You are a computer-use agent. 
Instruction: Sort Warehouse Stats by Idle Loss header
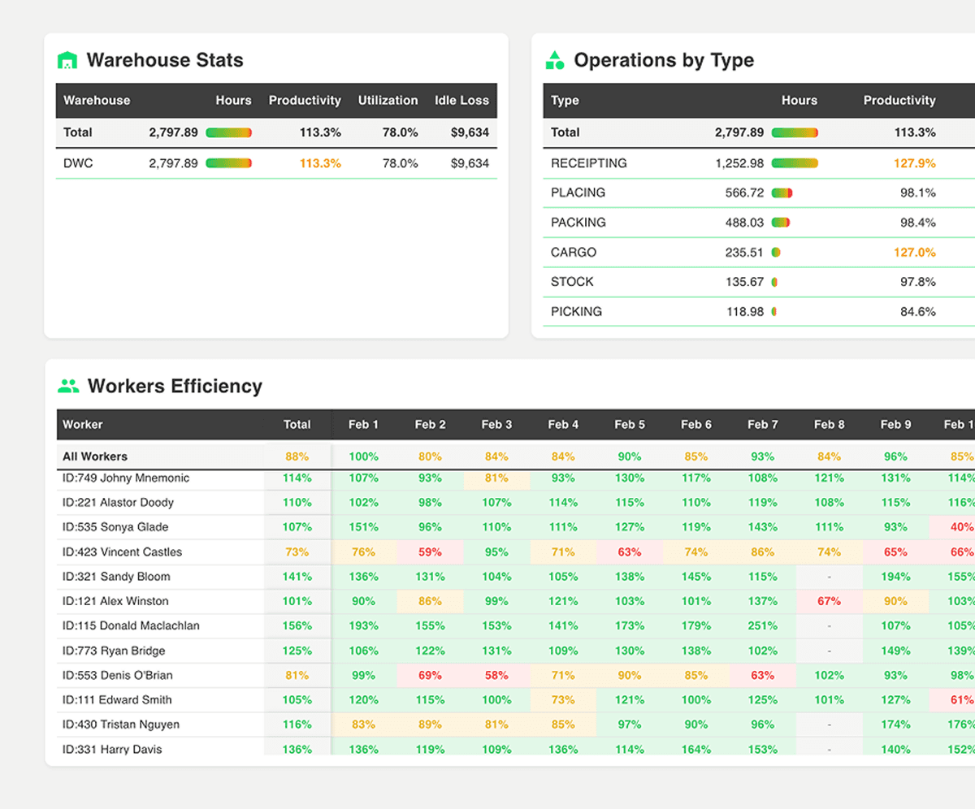(x=462, y=101)
